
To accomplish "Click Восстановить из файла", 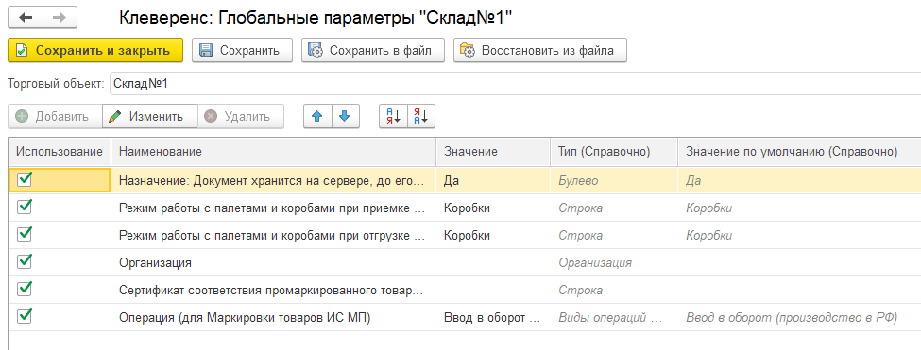I will 540,50.
